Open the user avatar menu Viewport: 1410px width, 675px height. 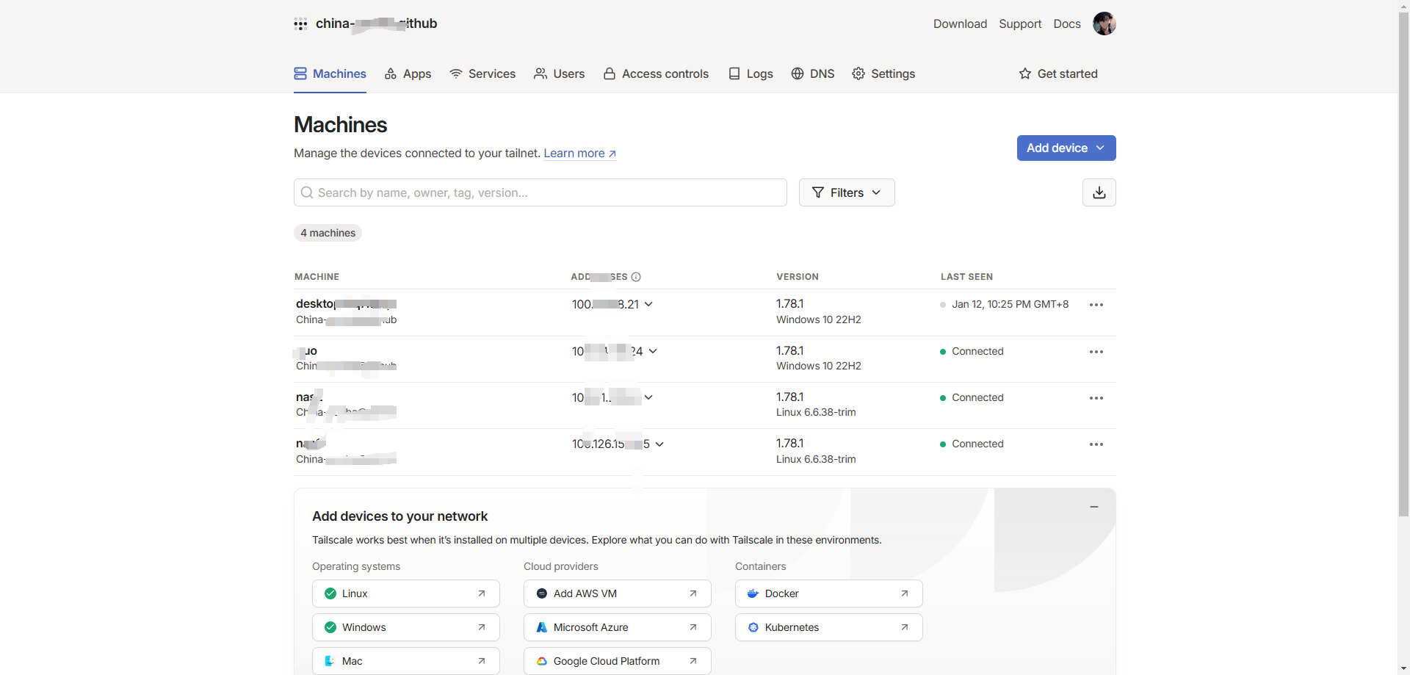pos(1104,24)
